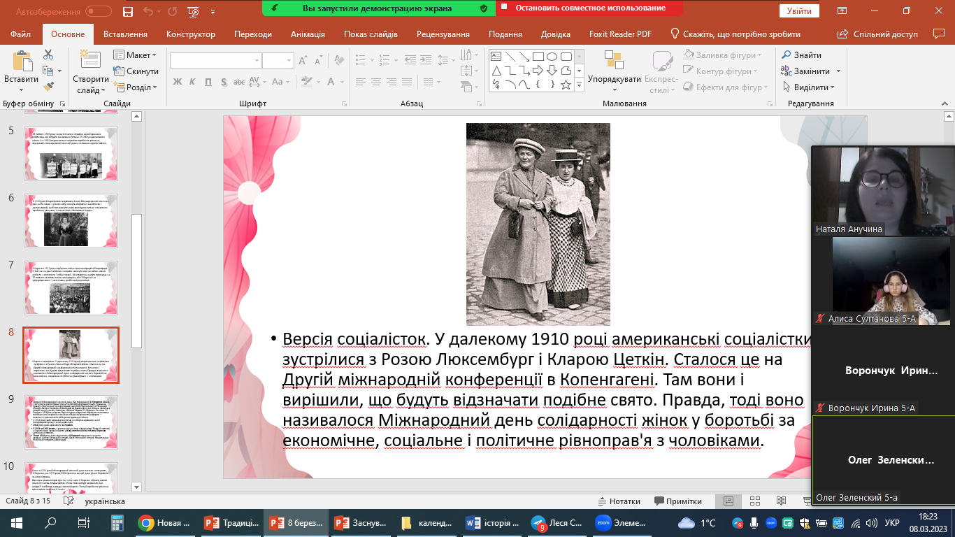Viewport: 955px width, 537px height.
Task: Open the Select (Виділити) dropdown
Action: click(x=809, y=87)
